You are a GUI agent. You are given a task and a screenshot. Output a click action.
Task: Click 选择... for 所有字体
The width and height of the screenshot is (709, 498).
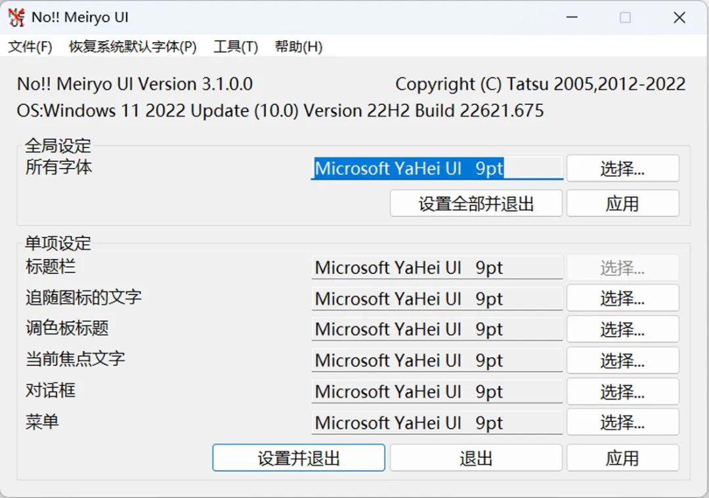622,168
